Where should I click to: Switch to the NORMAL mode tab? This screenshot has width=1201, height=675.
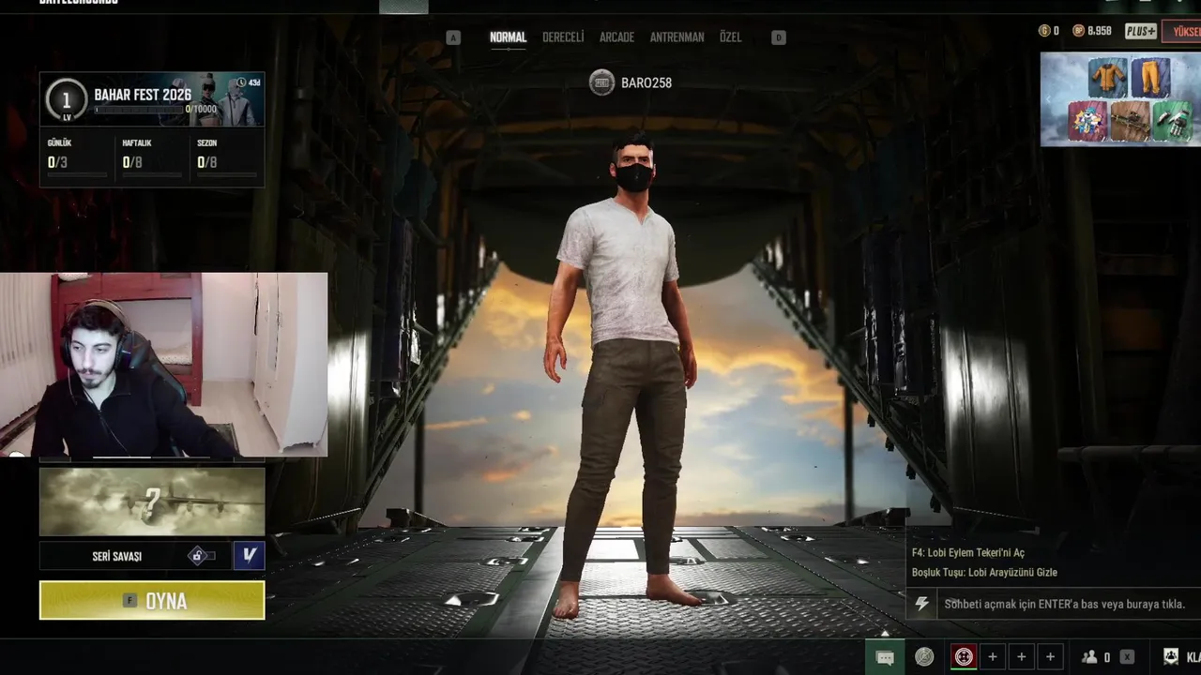tap(508, 37)
